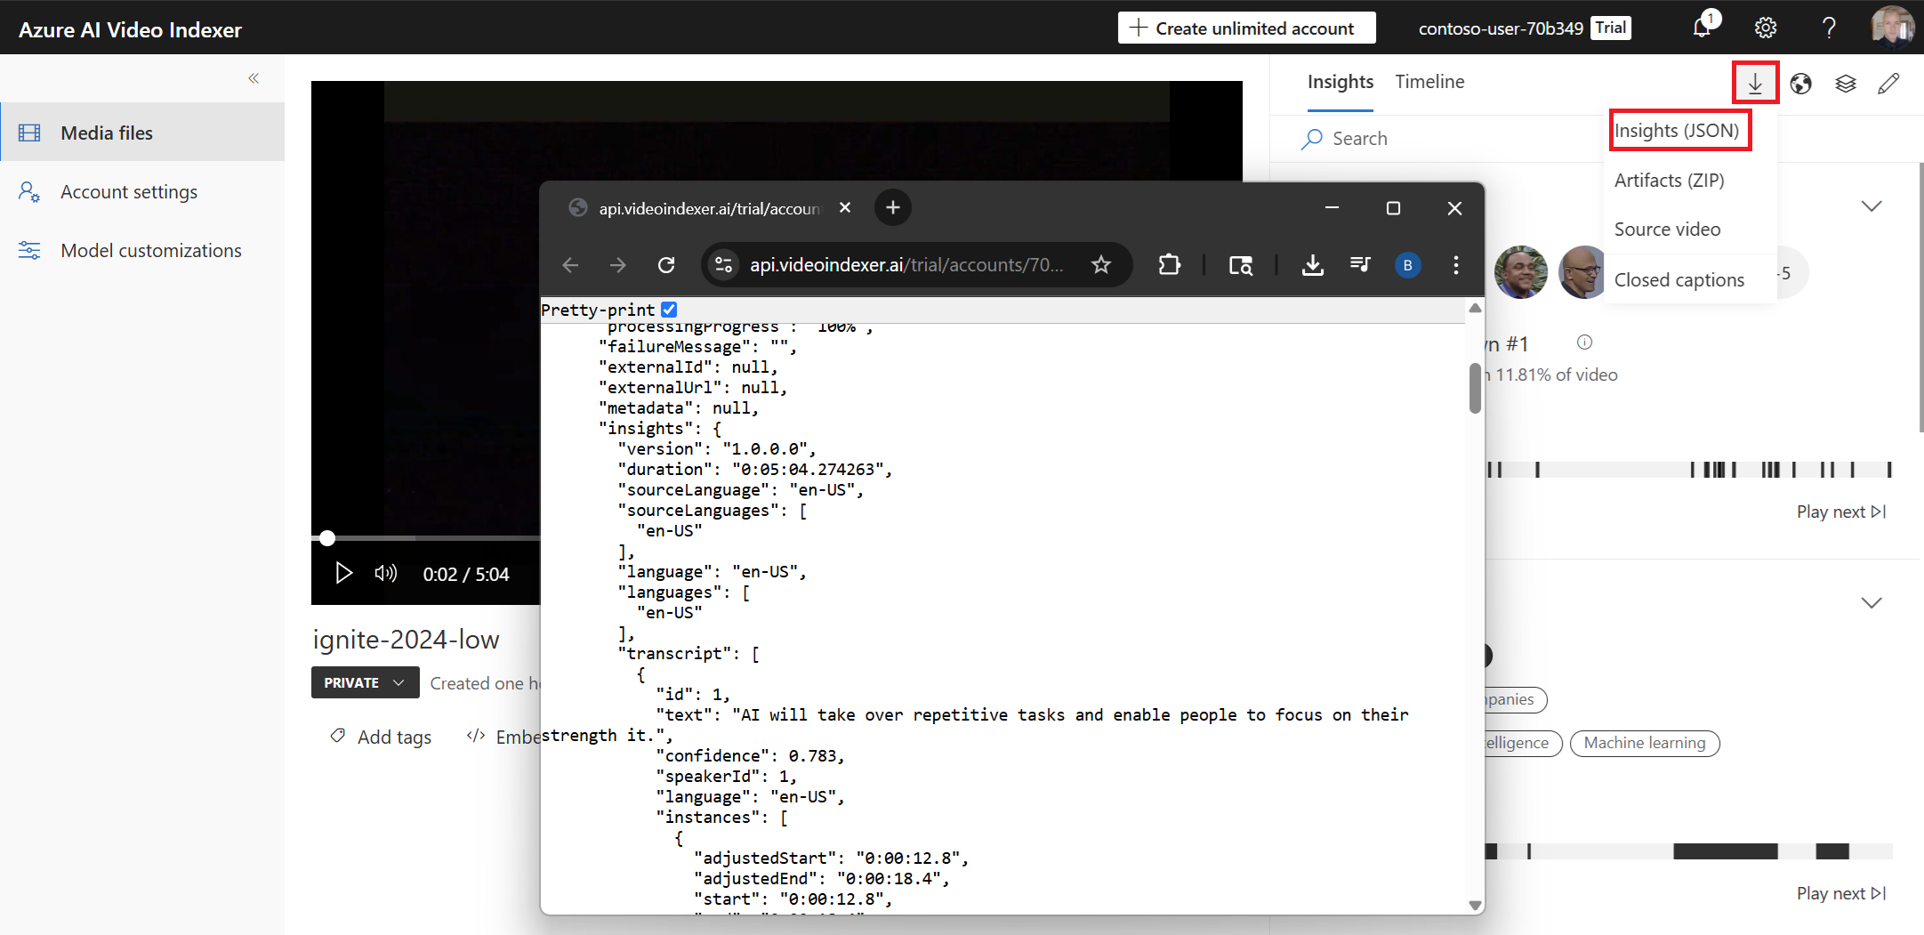Play the video
Screen dimensions: 1924x935
coord(343,574)
